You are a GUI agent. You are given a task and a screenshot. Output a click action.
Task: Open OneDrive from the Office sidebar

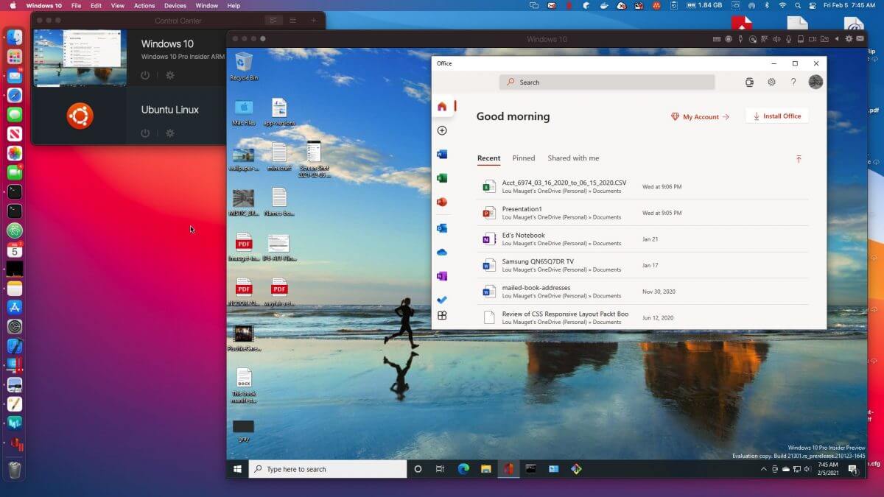click(442, 253)
